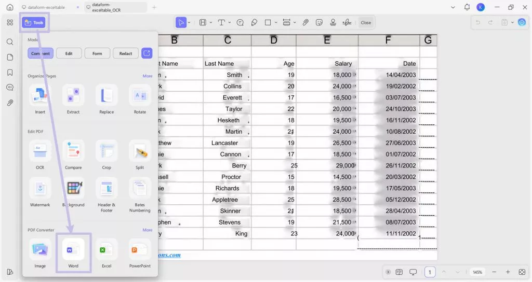Select the sticky note comment tool
532x282 pixels.
point(240,23)
